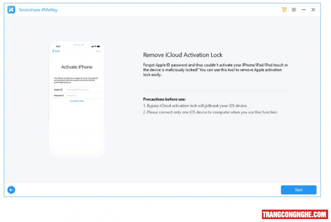This screenshot has height=222, width=331.
Task: Click the blue back arrow button
Action: click(11, 190)
